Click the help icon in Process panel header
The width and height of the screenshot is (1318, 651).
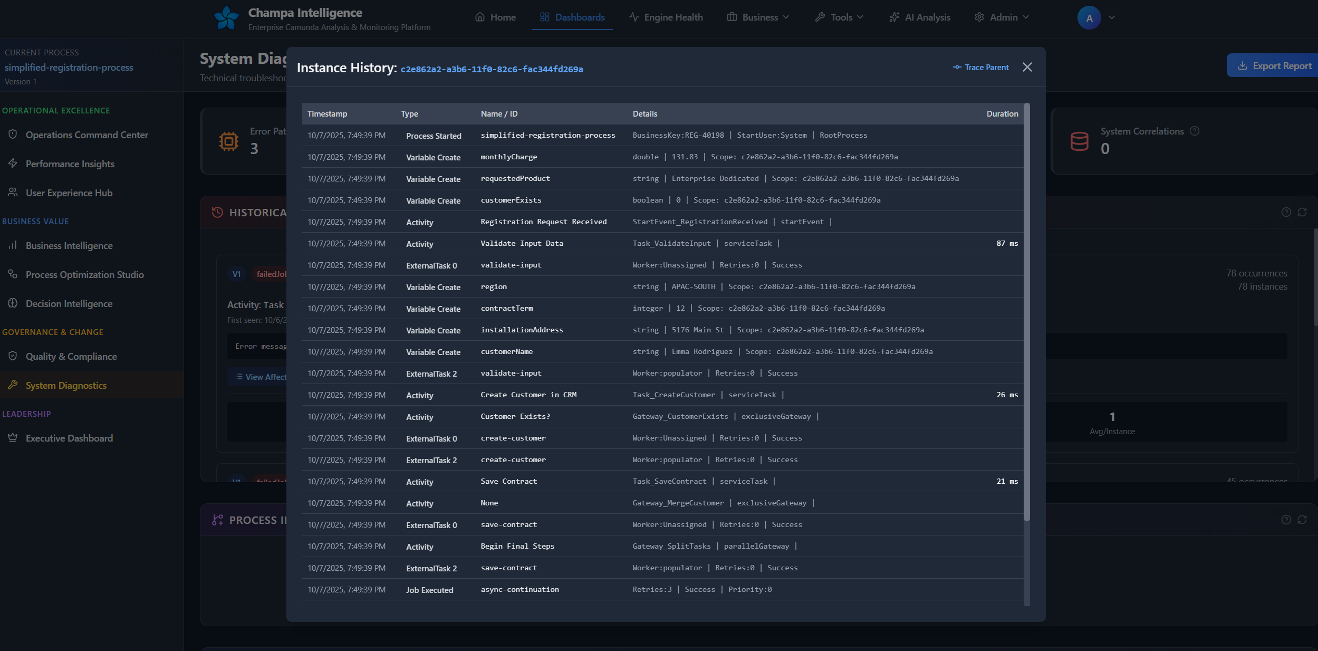click(x=1286, y=520)
